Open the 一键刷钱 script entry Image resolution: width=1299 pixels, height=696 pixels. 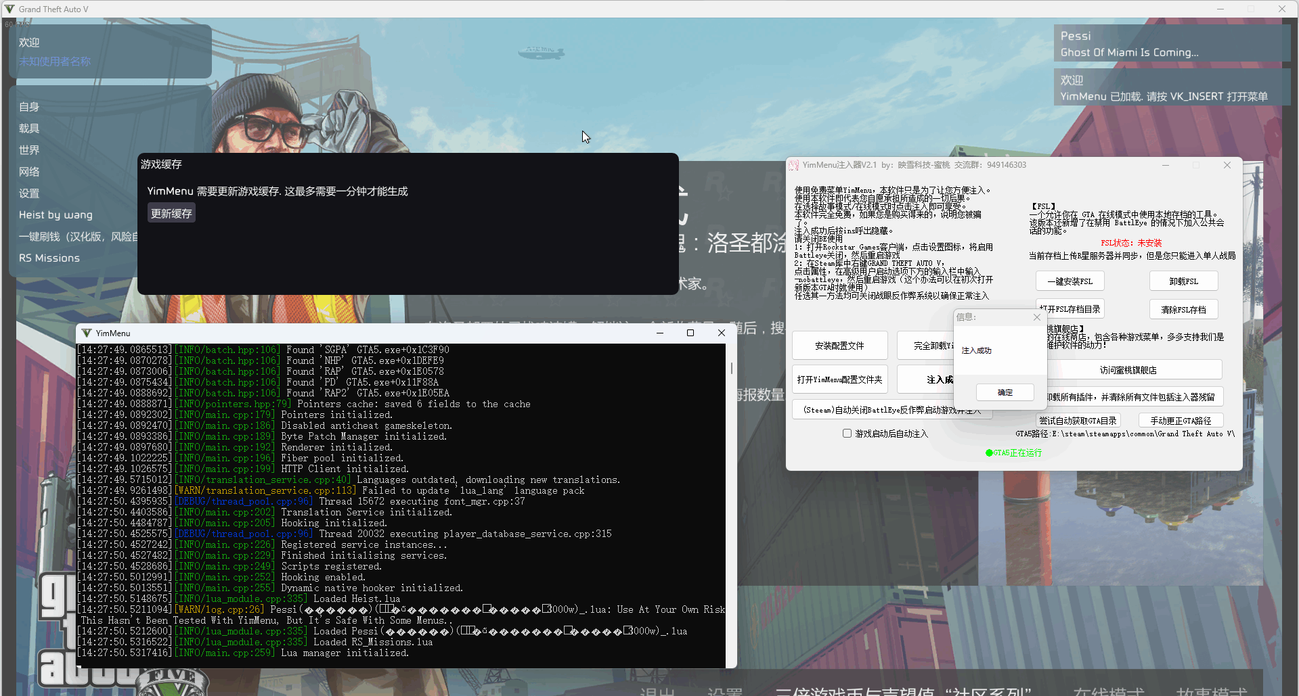coord(78,237)
